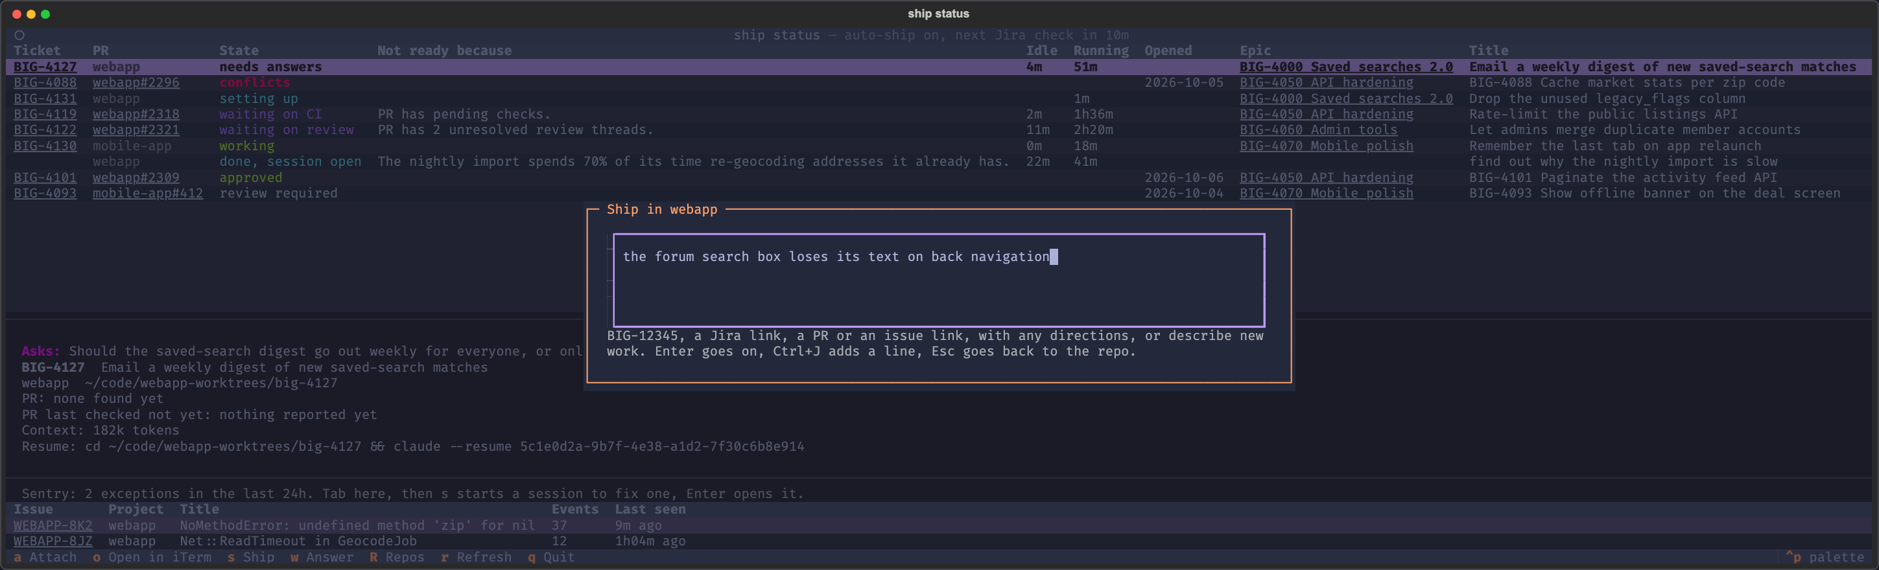Open ticket BIG-4088
Screen dimensions: 1879x570
click(x=45, y=82)
